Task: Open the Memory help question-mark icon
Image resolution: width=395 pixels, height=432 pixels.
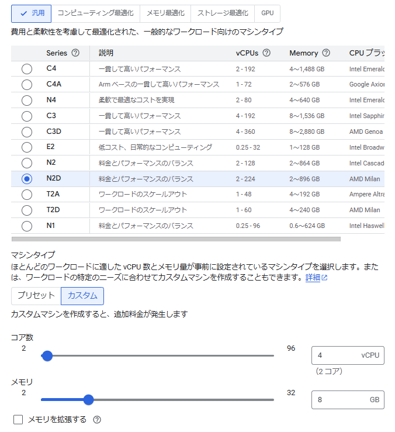Action: 326,53
